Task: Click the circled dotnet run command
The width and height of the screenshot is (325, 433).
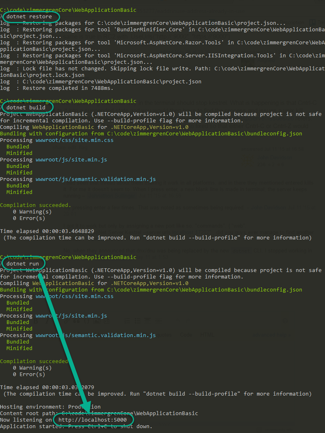Action: click(23, 263)
